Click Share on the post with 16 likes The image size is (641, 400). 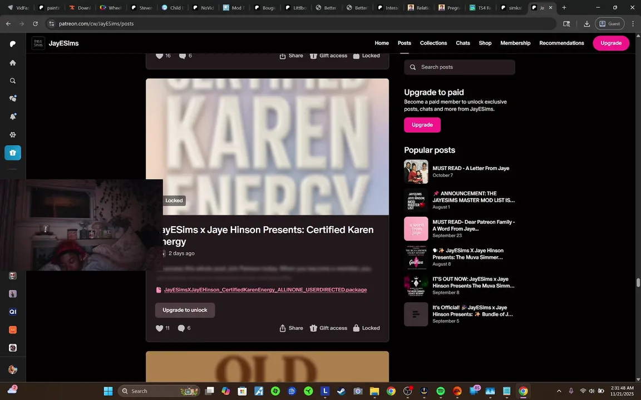point(291,56)
